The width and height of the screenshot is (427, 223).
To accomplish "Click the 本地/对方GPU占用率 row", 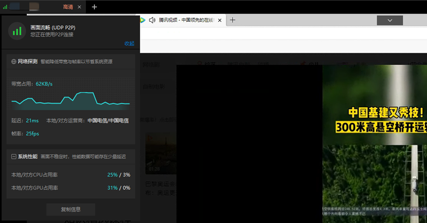I will point(71,188).
